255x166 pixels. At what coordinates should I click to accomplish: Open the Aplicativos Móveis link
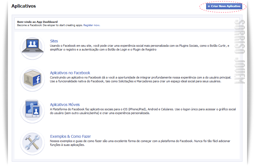65,105
